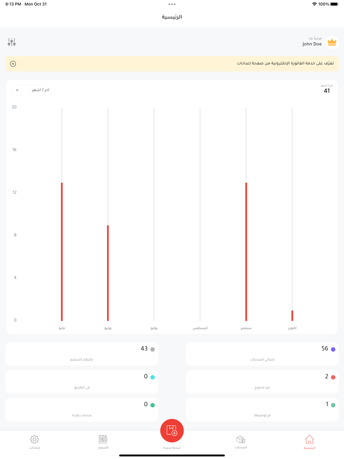Open الشحنات shipments tab
This screenshot has width=344, height=459.
(241, 442)
